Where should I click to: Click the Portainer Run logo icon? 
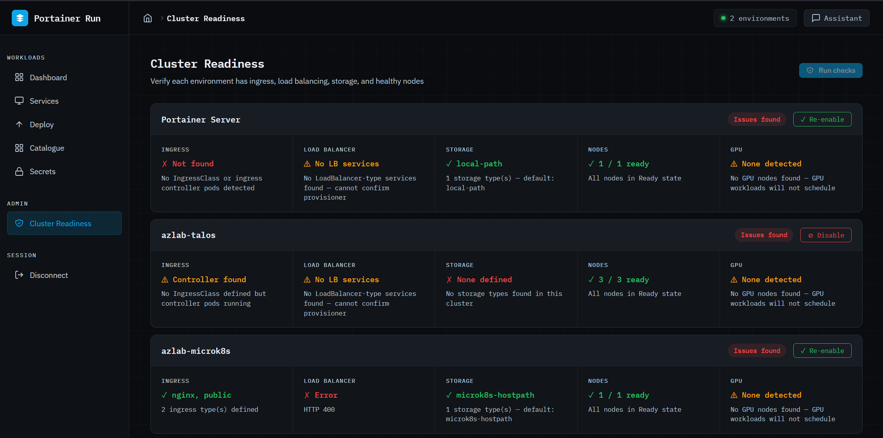[x=20, y=18]
